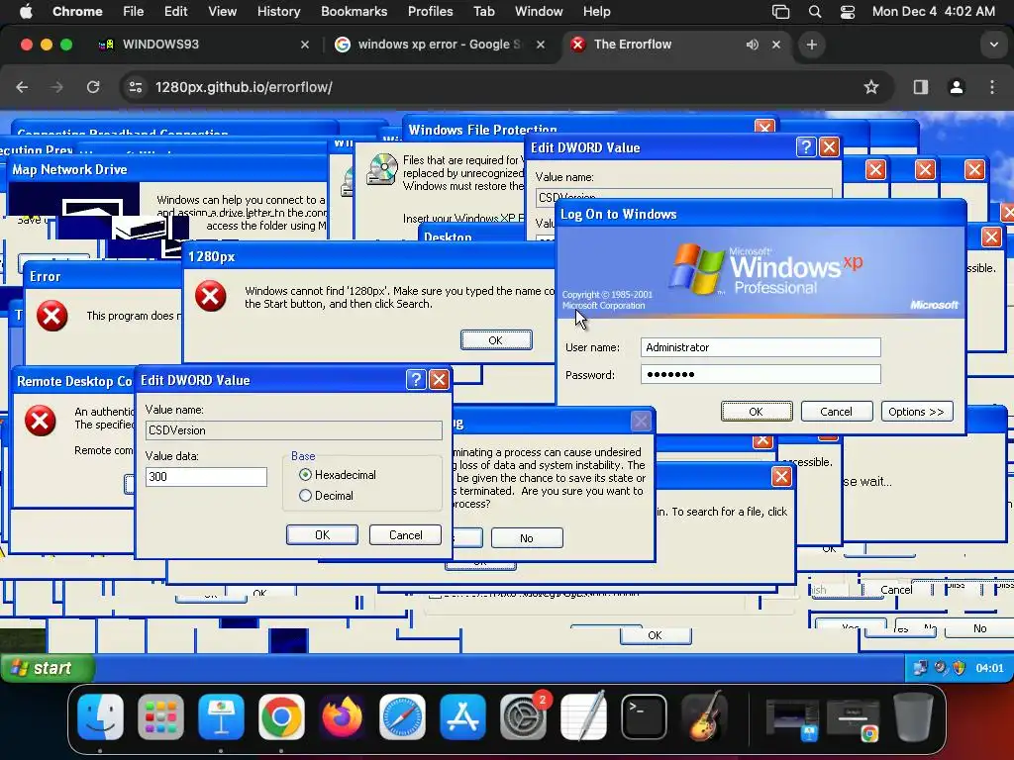Open Terminal from the dock

click(x=644, y=716)
